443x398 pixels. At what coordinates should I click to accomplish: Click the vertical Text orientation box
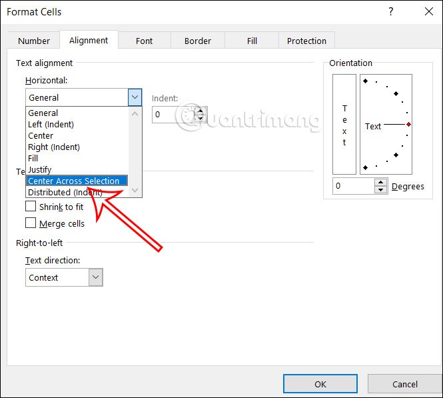pos(344,124)
